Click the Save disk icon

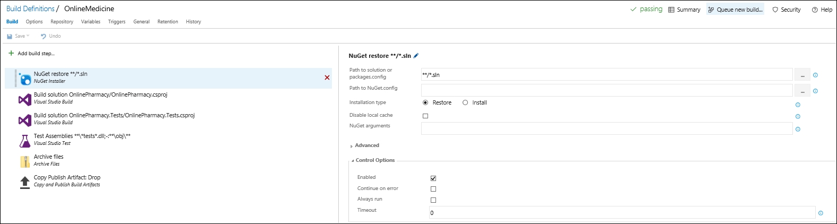click(x=10, y=36)
